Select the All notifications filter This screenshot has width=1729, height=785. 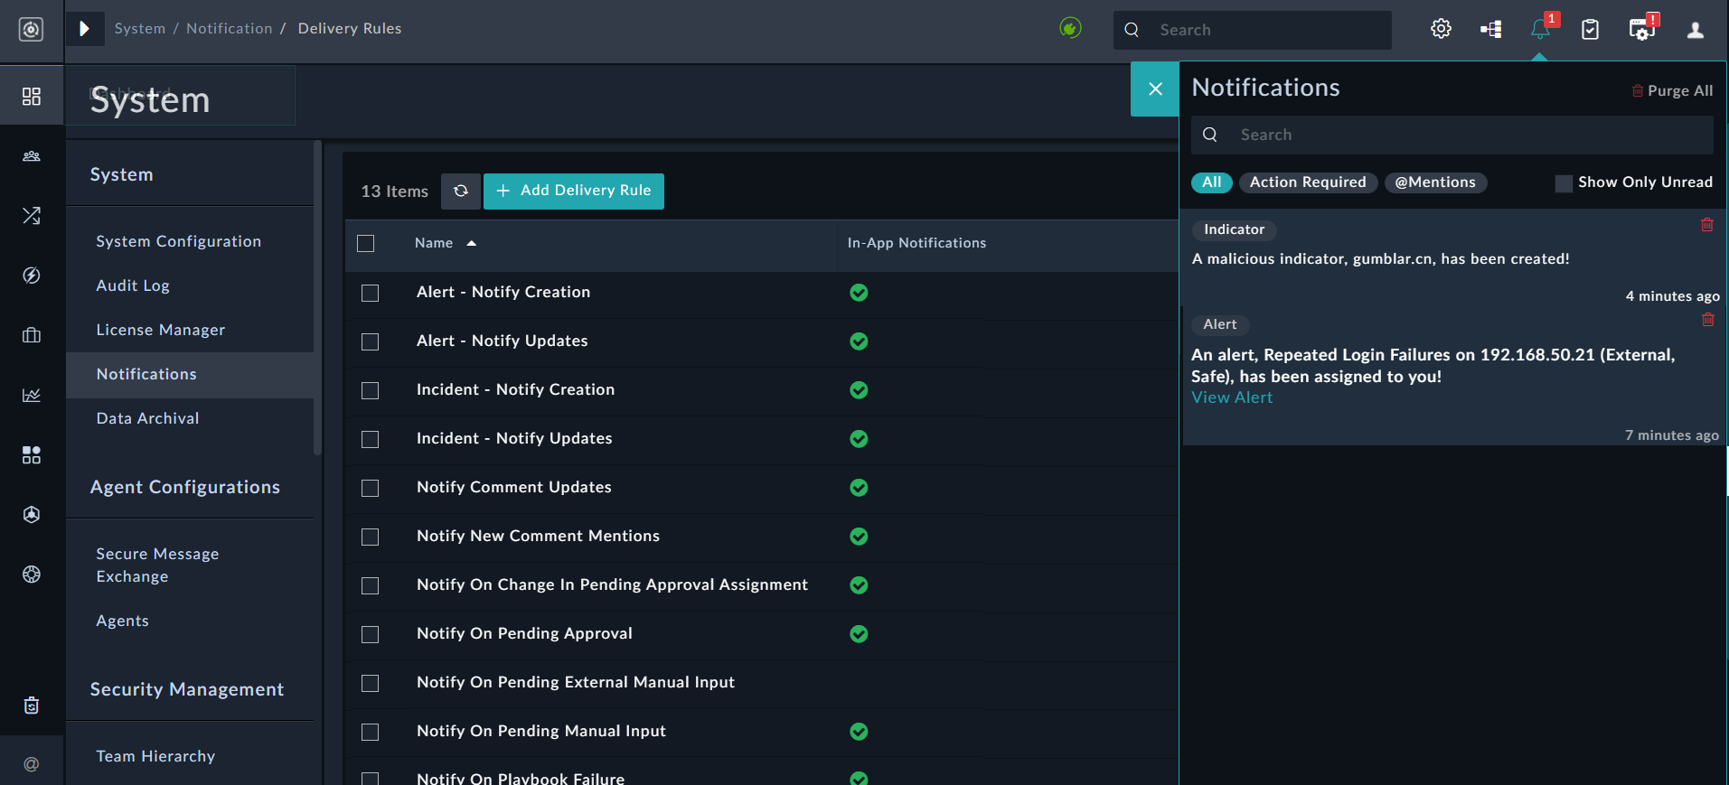1212,182
